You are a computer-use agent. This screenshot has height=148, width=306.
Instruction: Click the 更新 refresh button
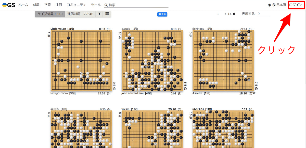coord(162,14)
